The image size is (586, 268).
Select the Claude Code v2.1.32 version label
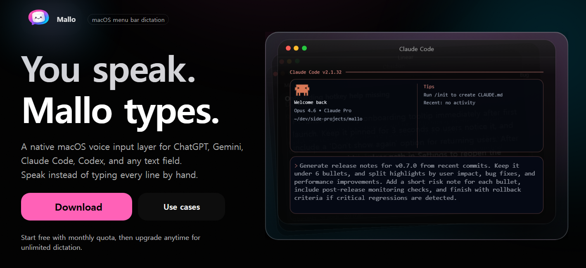(316, 72)
